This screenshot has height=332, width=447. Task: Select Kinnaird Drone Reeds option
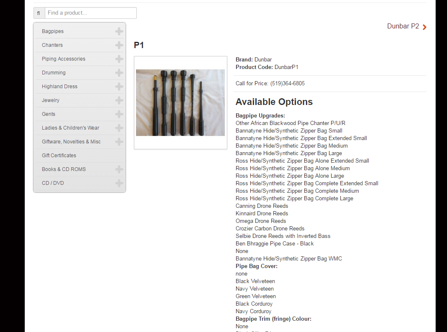tap(262, 214)
